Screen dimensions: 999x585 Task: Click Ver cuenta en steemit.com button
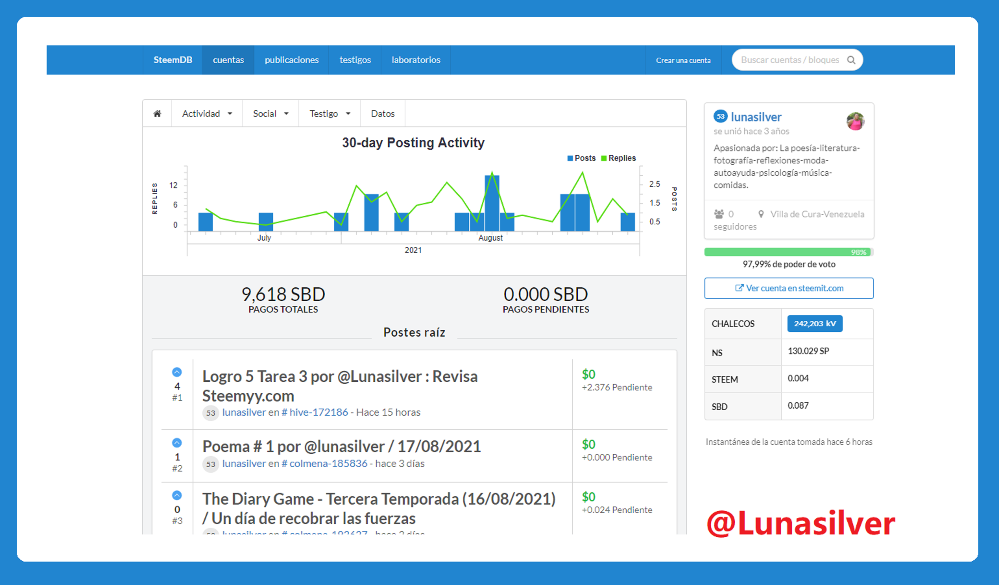point(789,288)
